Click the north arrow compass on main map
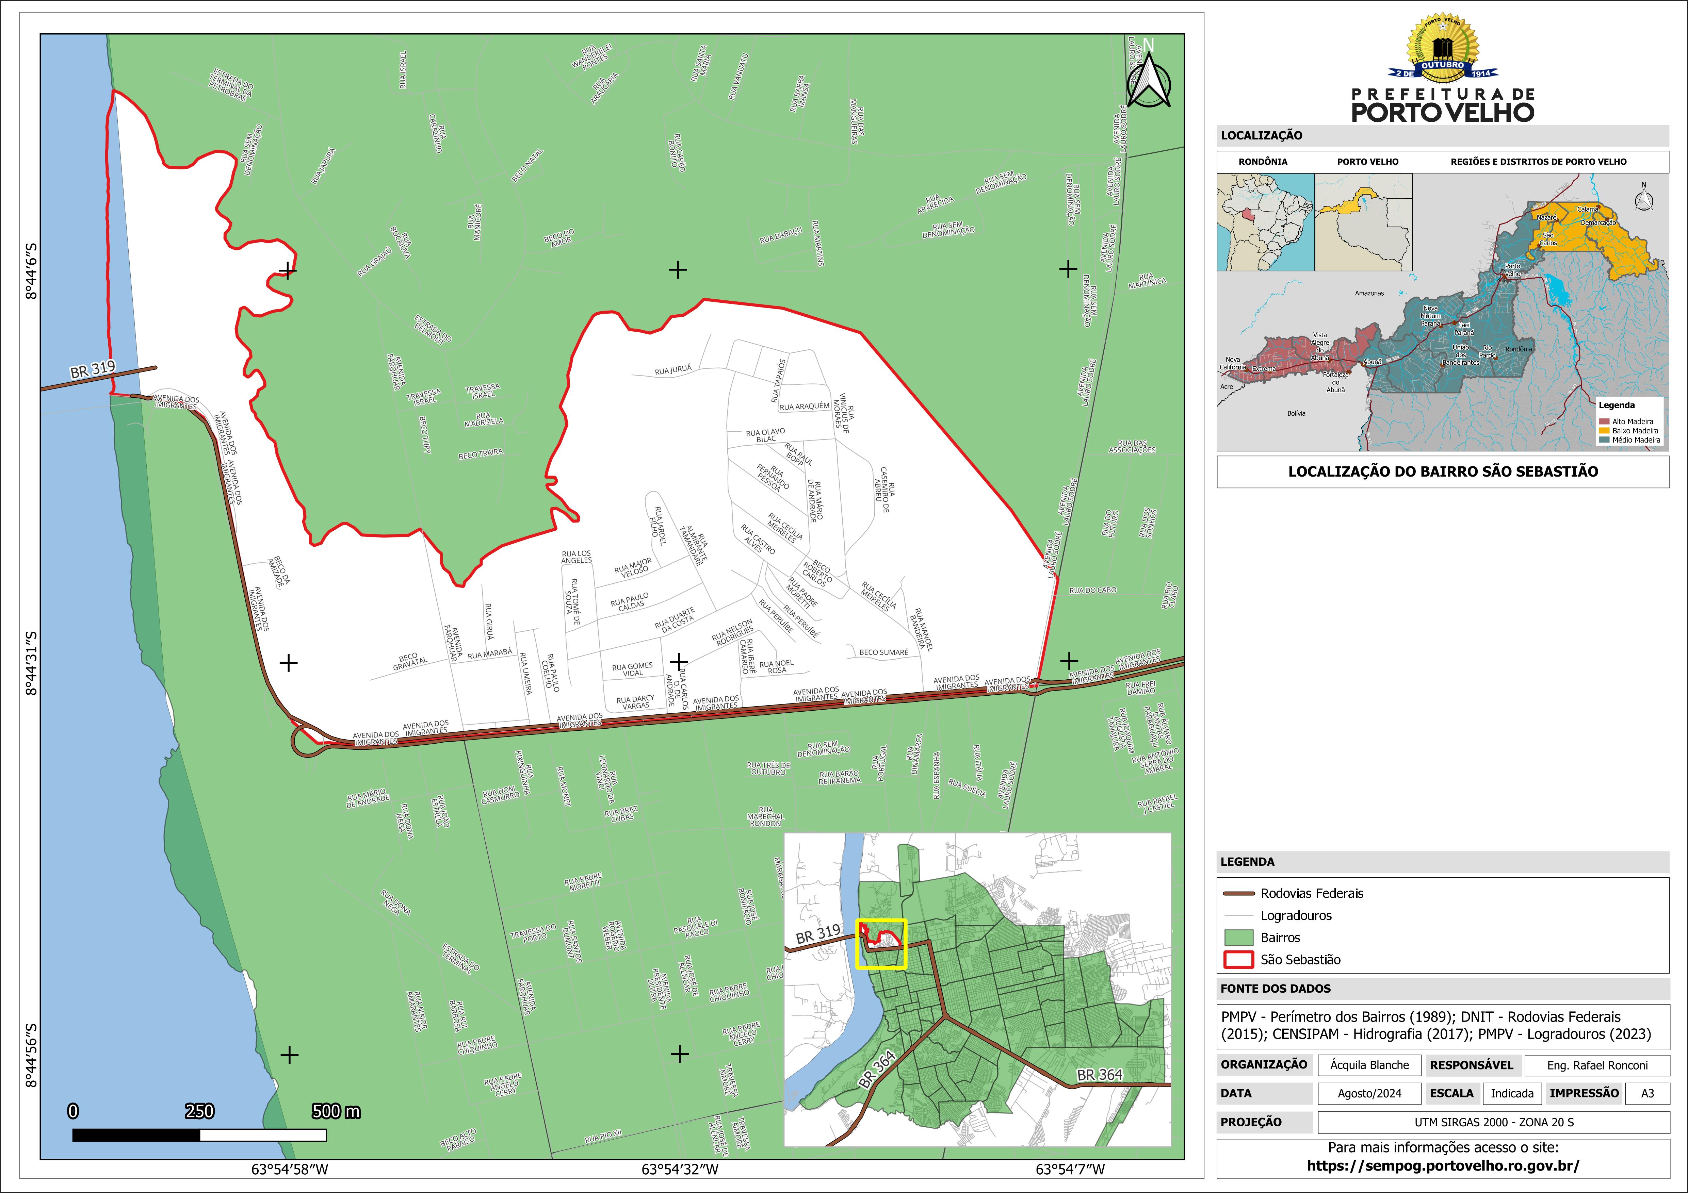The height and width of the screenshot is (1193, 1688). point(1148,76)
